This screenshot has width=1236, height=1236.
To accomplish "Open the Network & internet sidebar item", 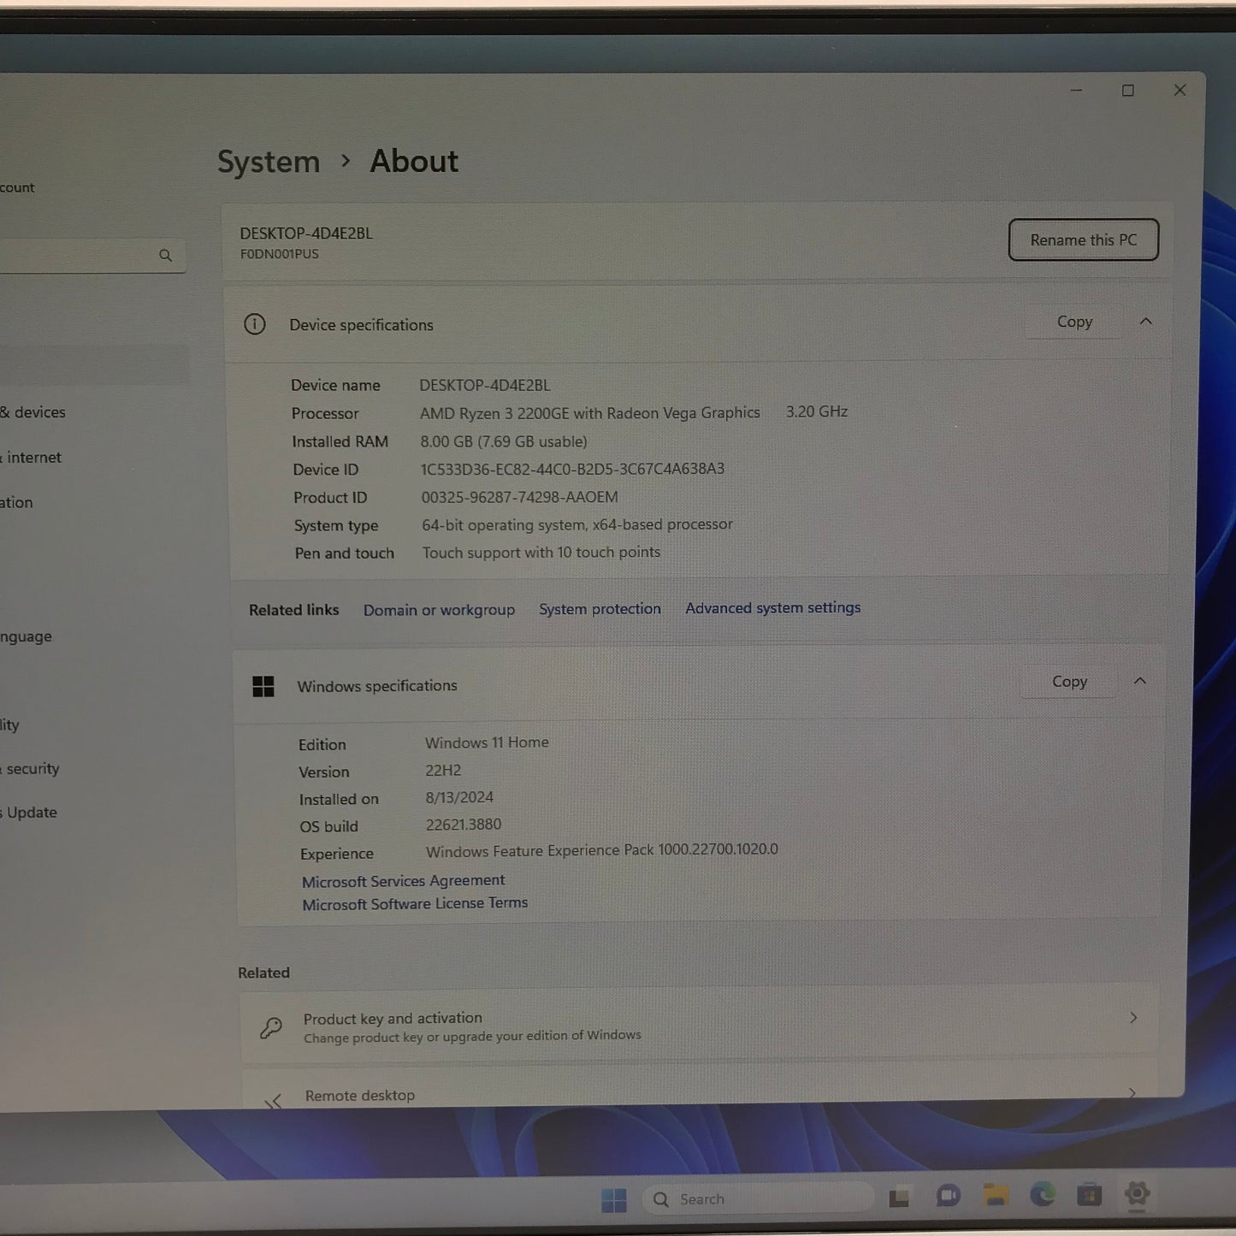I will click(x=32, y=458).
